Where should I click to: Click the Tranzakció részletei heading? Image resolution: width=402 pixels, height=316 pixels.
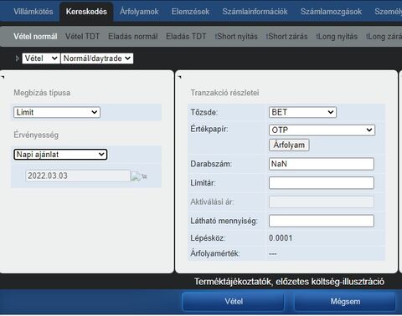[224, 93]
